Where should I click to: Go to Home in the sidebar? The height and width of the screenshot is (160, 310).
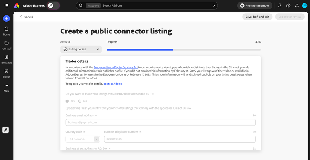point(6,31)
